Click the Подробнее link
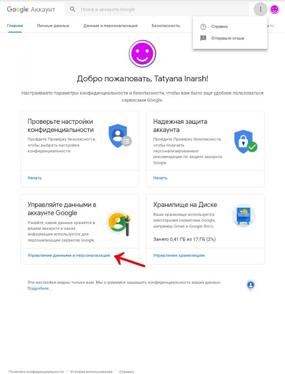This screenshot has height=374, width=285. tap(39, 289)
